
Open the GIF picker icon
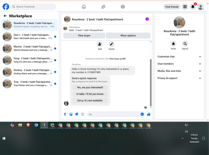pos(83,114)
